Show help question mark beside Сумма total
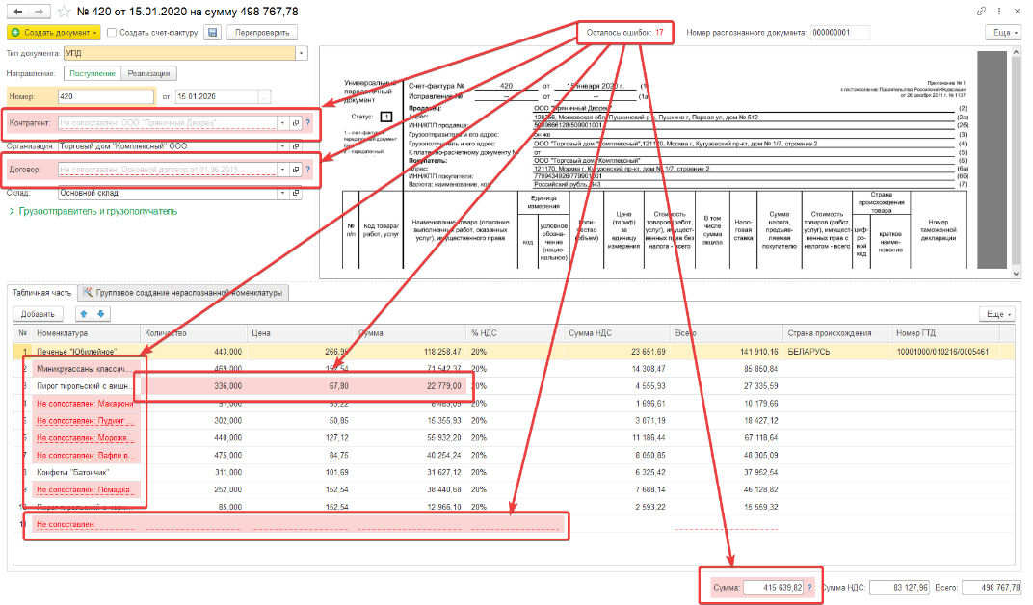 [x=809, y=588]
